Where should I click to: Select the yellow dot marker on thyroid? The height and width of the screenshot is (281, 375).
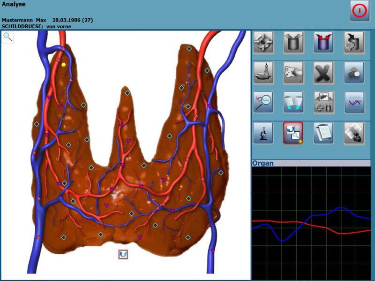[64, 64]
